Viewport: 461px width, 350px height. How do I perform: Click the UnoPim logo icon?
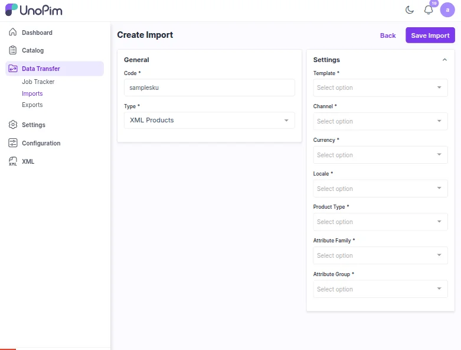(11, 10)
